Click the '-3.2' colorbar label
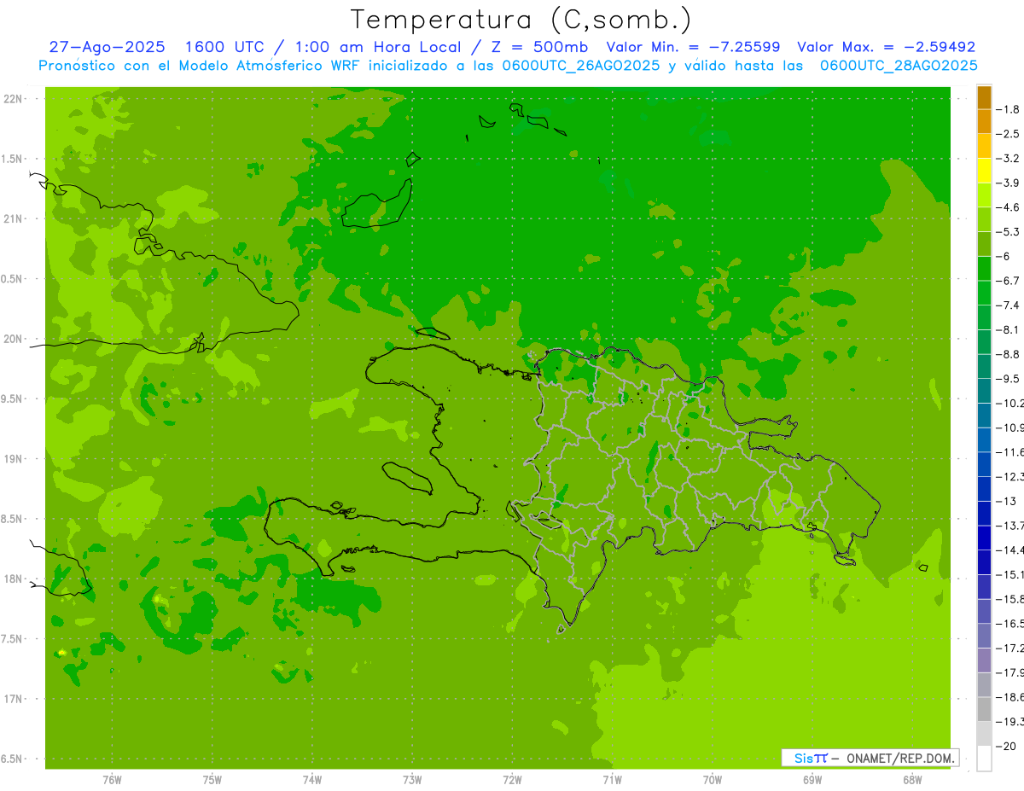The image size is (1024, 791). pyautogui.click(x=1008, y=159)
